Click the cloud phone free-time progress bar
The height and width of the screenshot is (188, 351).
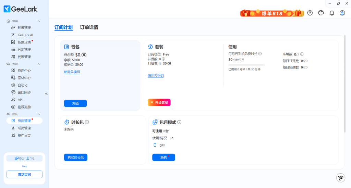click(x=246, y=65)
